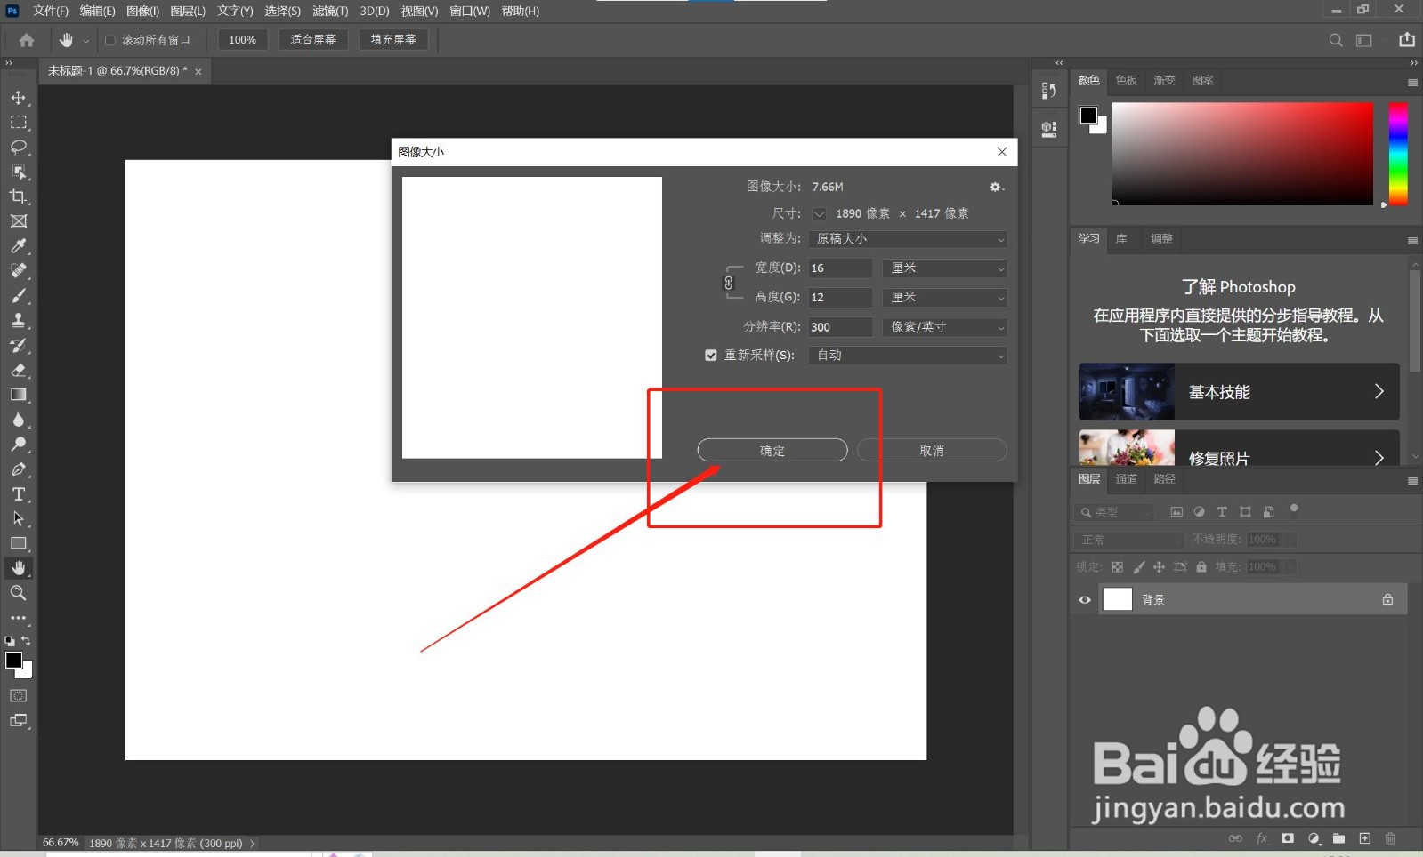The width and height of the screenshot is (1423, 857).
Task: Expand the dimensions unit dropdown arrow
Action: [x=820, y=214]
